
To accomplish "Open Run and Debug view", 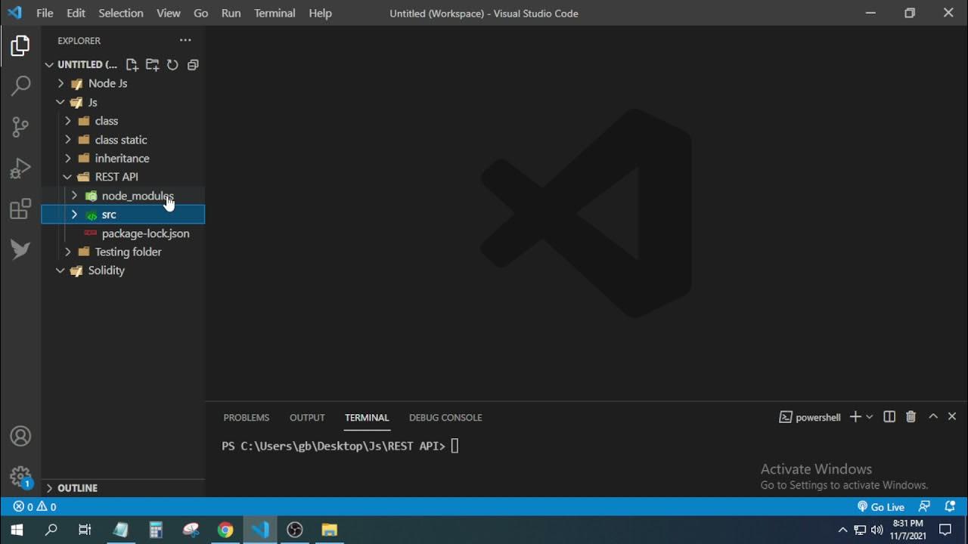I will point(20,168).
